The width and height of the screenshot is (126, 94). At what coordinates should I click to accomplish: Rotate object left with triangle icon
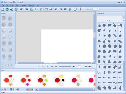[56, 9]
